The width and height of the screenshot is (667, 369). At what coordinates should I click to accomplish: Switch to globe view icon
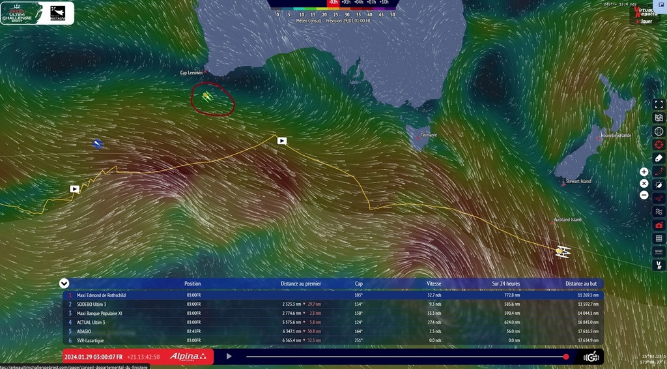(x=659, y=132)
